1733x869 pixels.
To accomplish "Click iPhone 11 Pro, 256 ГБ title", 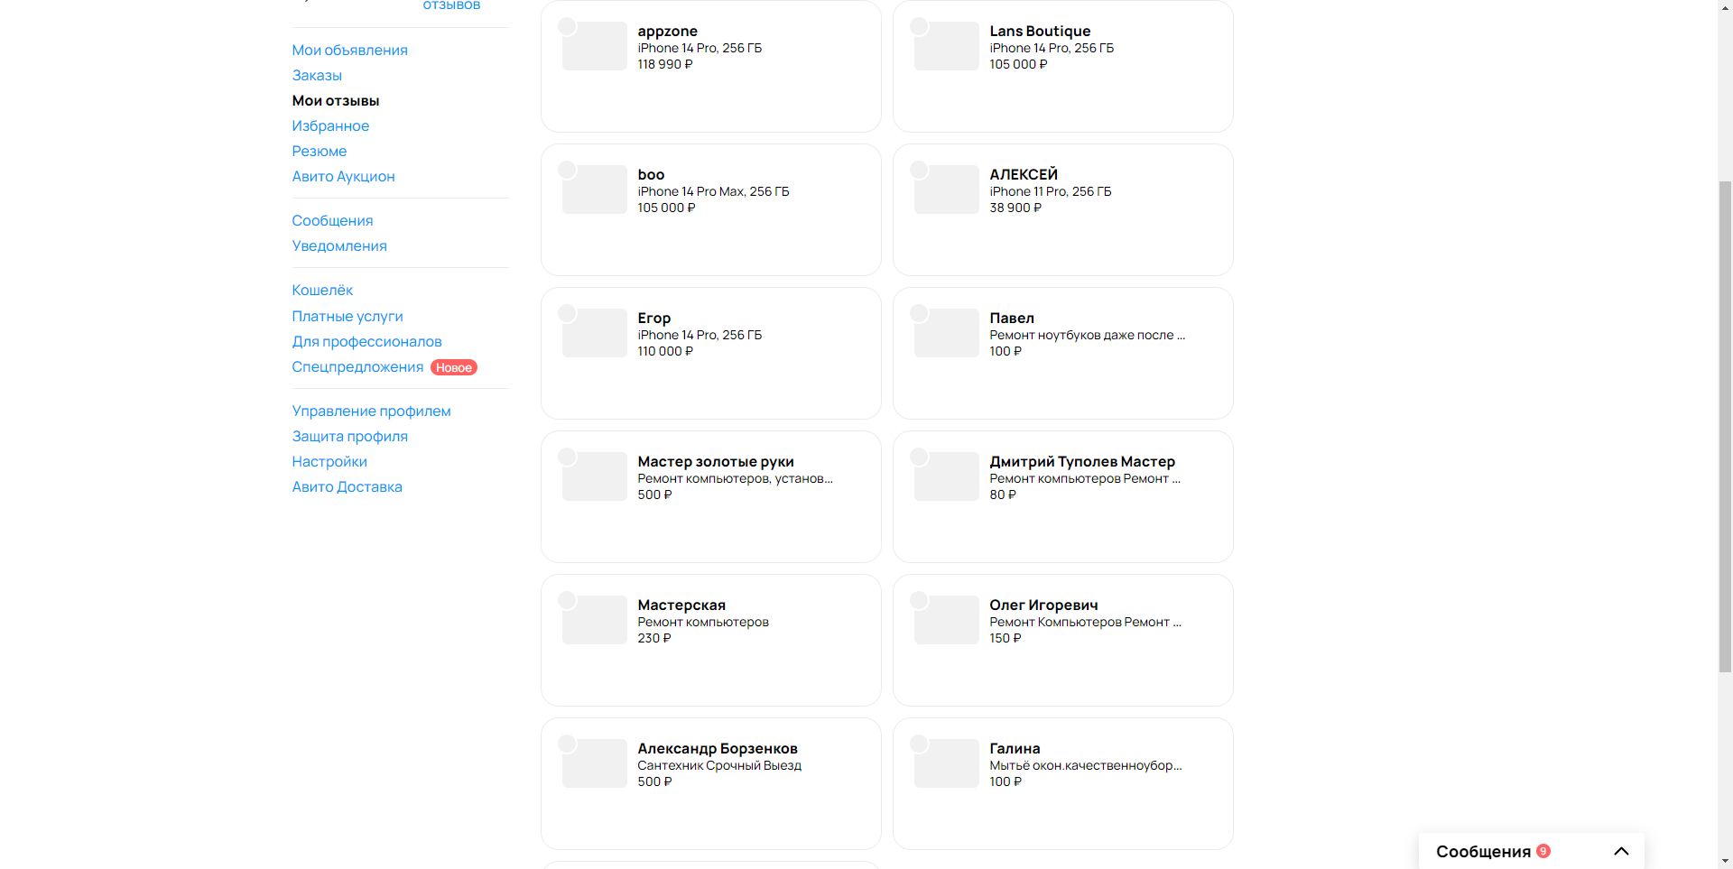I will 1051,191.
